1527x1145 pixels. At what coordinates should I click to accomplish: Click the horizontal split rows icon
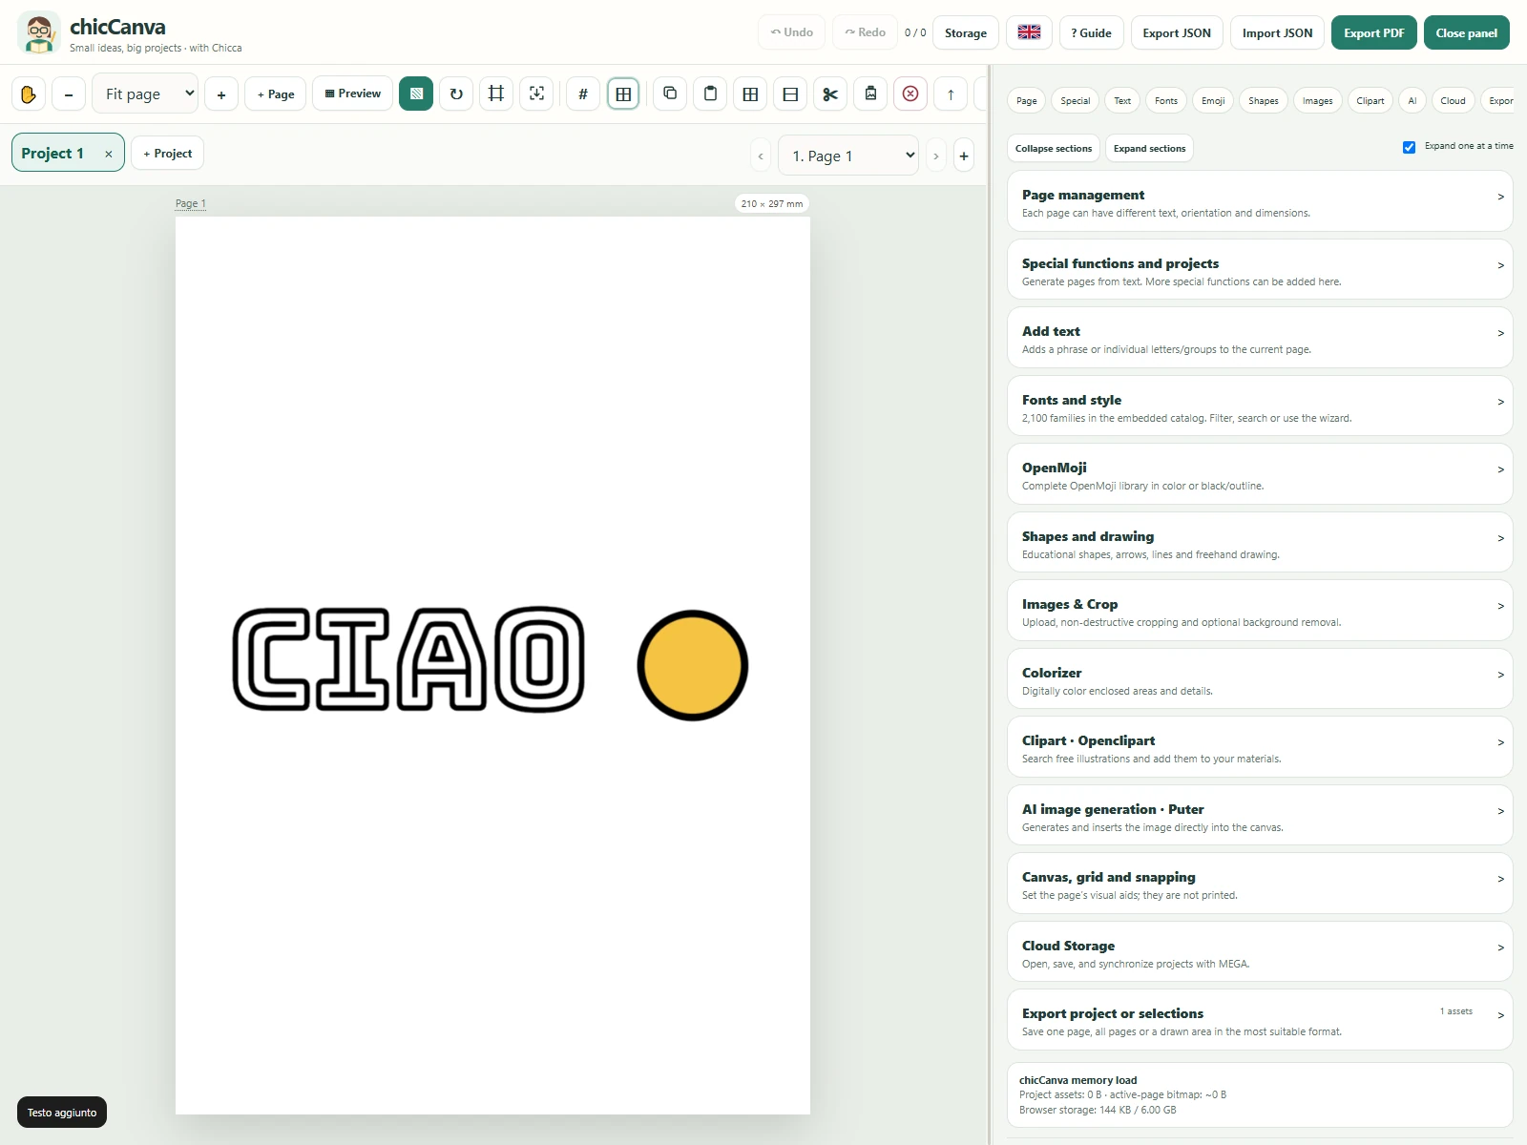coord(790,94)
